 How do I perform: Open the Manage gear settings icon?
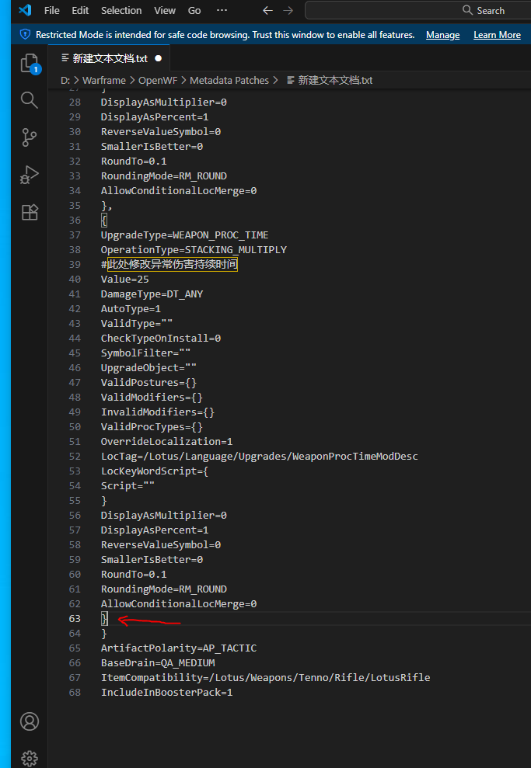30,758
